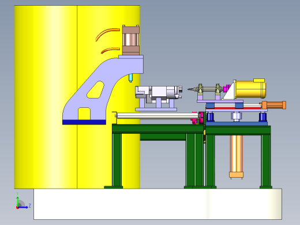
Task: Select the pointed drill spindle tip
Action: pos(192,89)
